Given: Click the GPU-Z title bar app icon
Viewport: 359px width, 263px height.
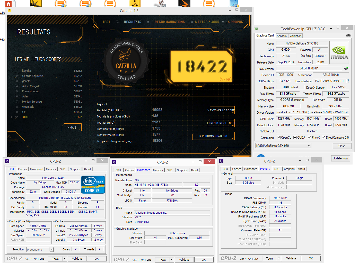Looking at the screenshot, I should pyautogui.click(x=257, y=29).
